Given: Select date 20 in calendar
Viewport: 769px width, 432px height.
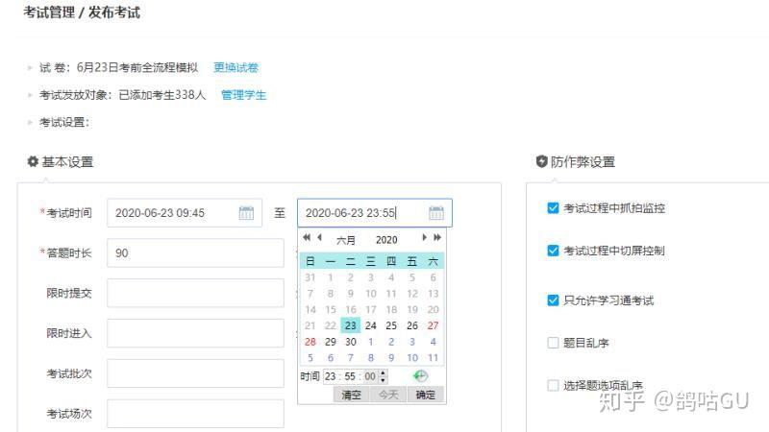Looking at the screenshot, I should click(433, 309).
